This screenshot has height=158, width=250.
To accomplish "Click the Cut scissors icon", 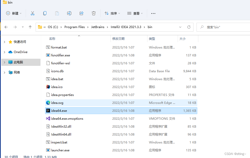I will (33, 13).
